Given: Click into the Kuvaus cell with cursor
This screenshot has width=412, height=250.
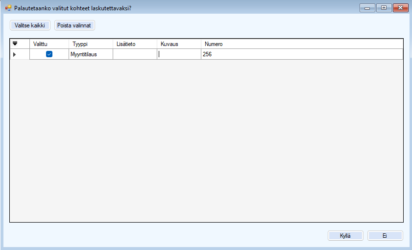Looking at the screenshot, I should (179, 54).
